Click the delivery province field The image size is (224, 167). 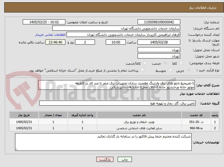(159, 50)
